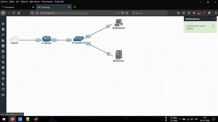Click the e0 label near WindowsXP
The height and width of the screenshot is (122, 218).
click(x=108, y=26)
